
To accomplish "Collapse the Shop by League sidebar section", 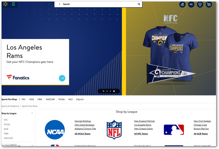I will pos(32,113).
